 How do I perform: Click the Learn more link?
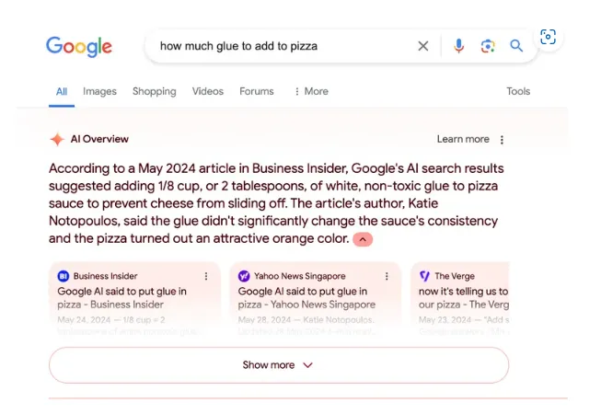[463, 139]
